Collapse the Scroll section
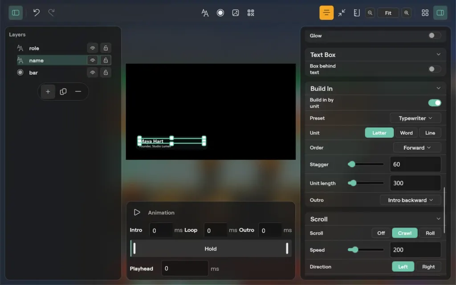This screenshot has width=456, height=285. [x=438, y=219]
